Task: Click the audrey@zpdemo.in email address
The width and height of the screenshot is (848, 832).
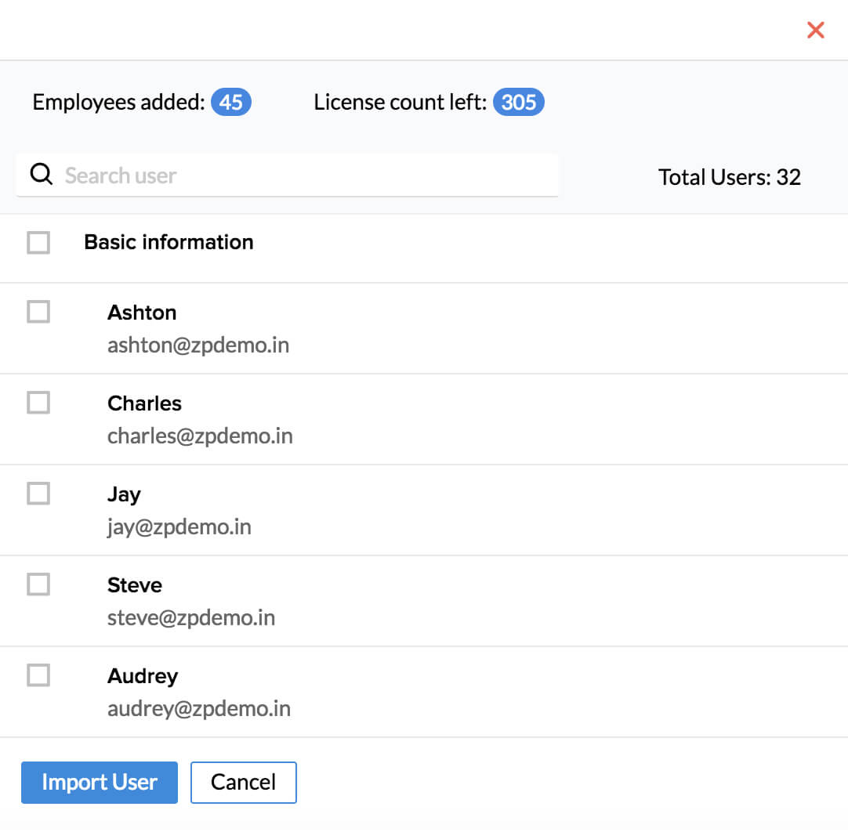Action: click(x=199, y=708)
